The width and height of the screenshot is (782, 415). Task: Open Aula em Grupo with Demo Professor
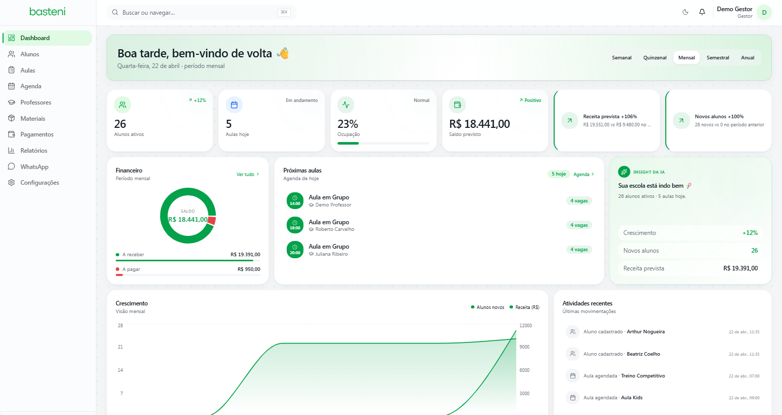439,201
